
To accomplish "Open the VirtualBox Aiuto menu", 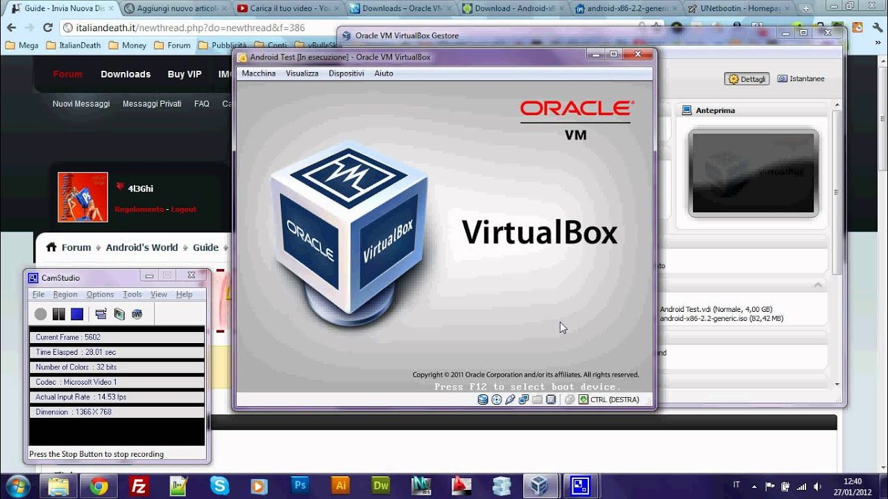I will (384, 73).
